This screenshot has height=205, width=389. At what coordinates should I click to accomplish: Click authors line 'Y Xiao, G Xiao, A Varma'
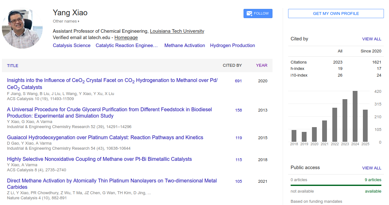coord(30,122)
